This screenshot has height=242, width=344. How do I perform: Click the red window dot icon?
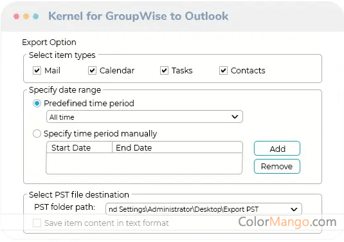pyautogui.click(x=16, y=17)
